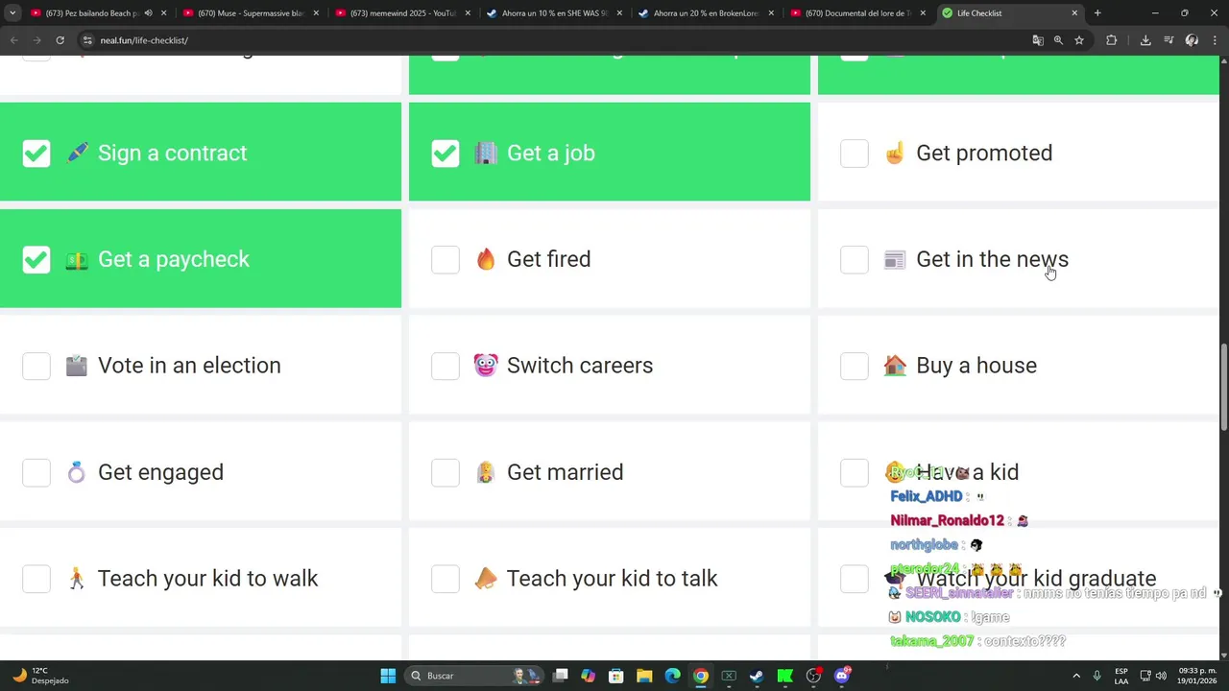1229x691 pixels.
Task: Check the 'Vote in an election' box
Action: (x=36, y=366)
